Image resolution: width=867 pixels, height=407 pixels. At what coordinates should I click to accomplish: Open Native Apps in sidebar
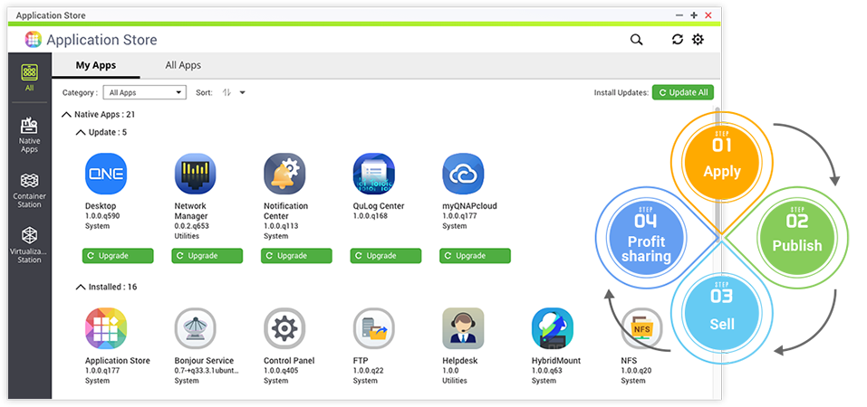tap(29, 136)
